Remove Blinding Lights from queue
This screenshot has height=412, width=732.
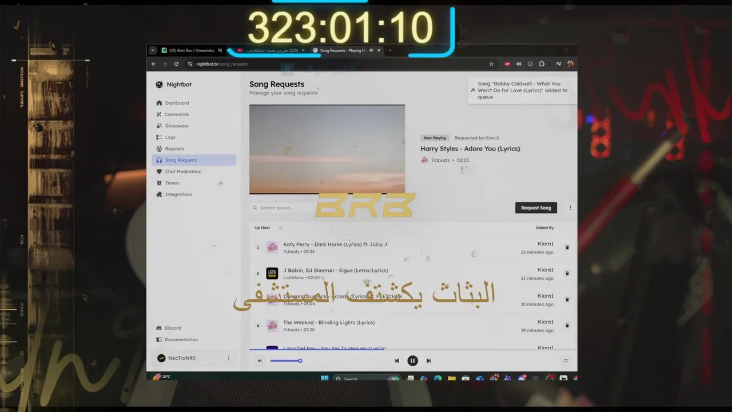tap(567, 326)
